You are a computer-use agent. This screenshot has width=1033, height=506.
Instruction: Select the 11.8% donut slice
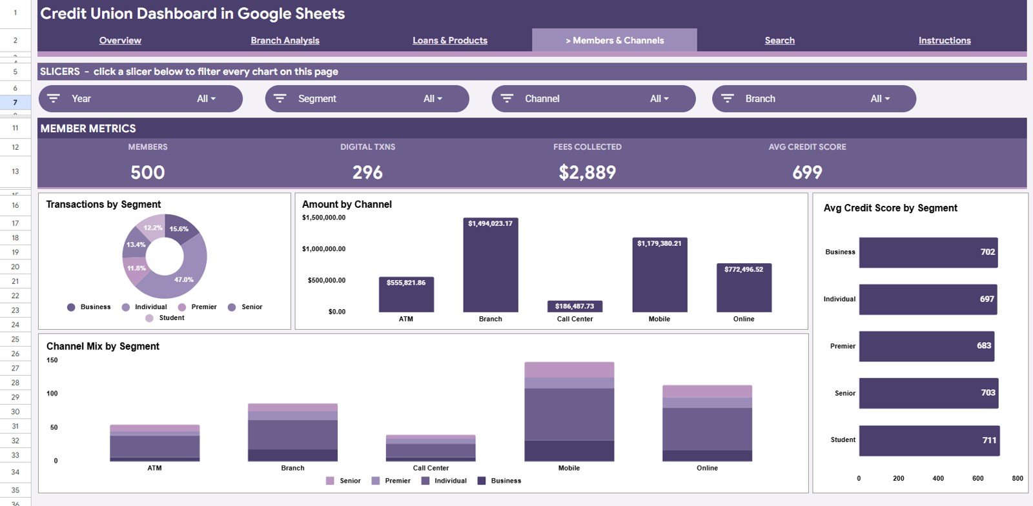coord(136,269)
